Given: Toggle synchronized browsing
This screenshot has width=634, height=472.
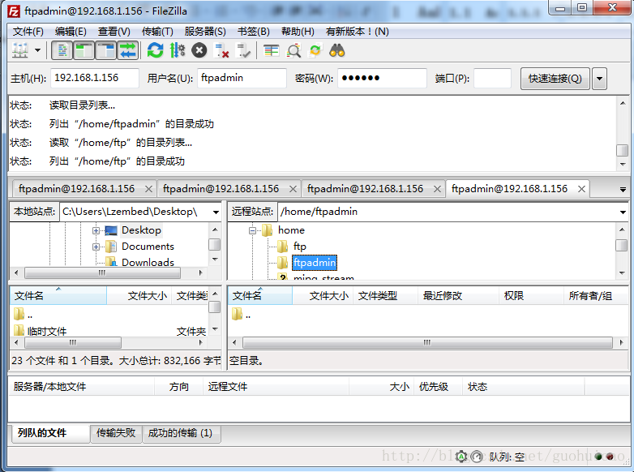Looking at the screenshot, I should pyautogui.click(x=315, y=50).
